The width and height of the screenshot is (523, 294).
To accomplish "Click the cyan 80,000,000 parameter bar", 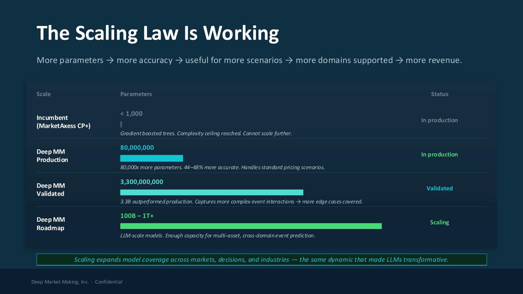I will click(x=152, y=158).
